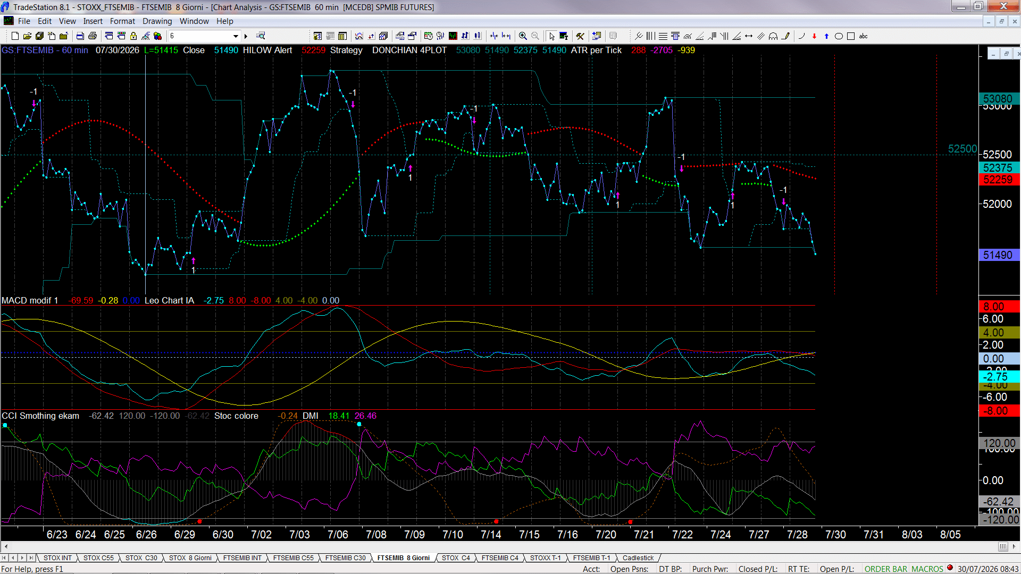Click the colored cubes icon
The width and height of the screenshot is (1021, 574).
click(x=158, y=36)
